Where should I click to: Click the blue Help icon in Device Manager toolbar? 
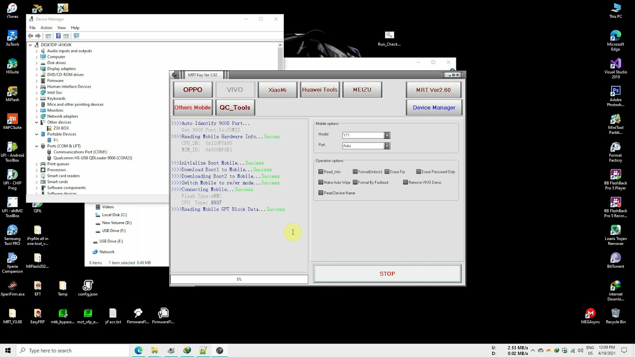click(58, 36)
